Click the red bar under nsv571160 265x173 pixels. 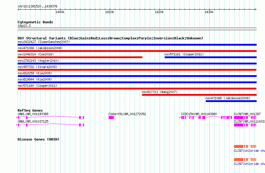pyautogui.click(x=137, y=89)
